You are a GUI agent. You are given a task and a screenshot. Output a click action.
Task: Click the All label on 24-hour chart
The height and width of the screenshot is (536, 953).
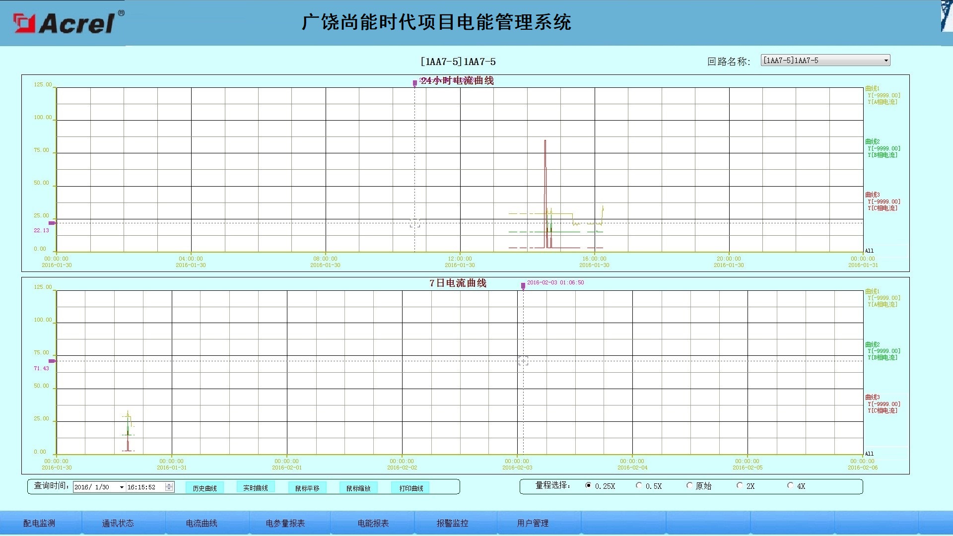869,251
